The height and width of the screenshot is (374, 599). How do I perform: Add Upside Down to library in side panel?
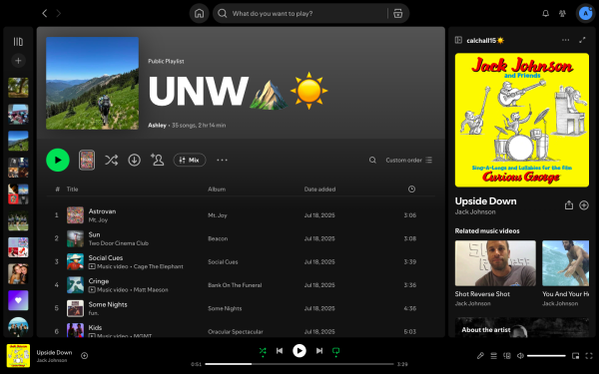(x=584, y=205)
